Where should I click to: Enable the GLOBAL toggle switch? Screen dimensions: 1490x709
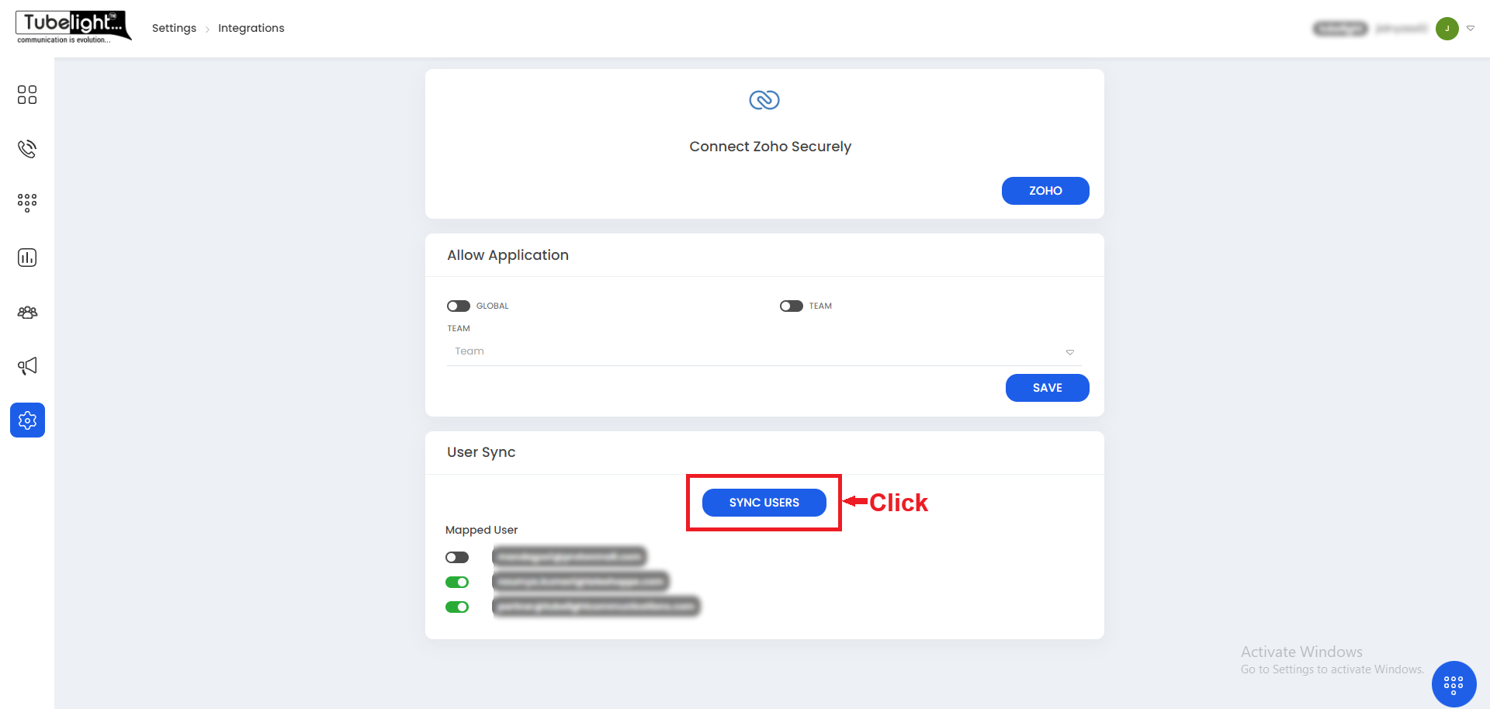(x=459, y=306)
